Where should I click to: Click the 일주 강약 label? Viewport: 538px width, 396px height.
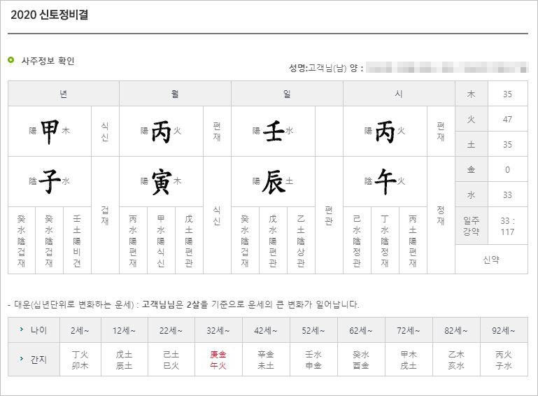(471, 226)
